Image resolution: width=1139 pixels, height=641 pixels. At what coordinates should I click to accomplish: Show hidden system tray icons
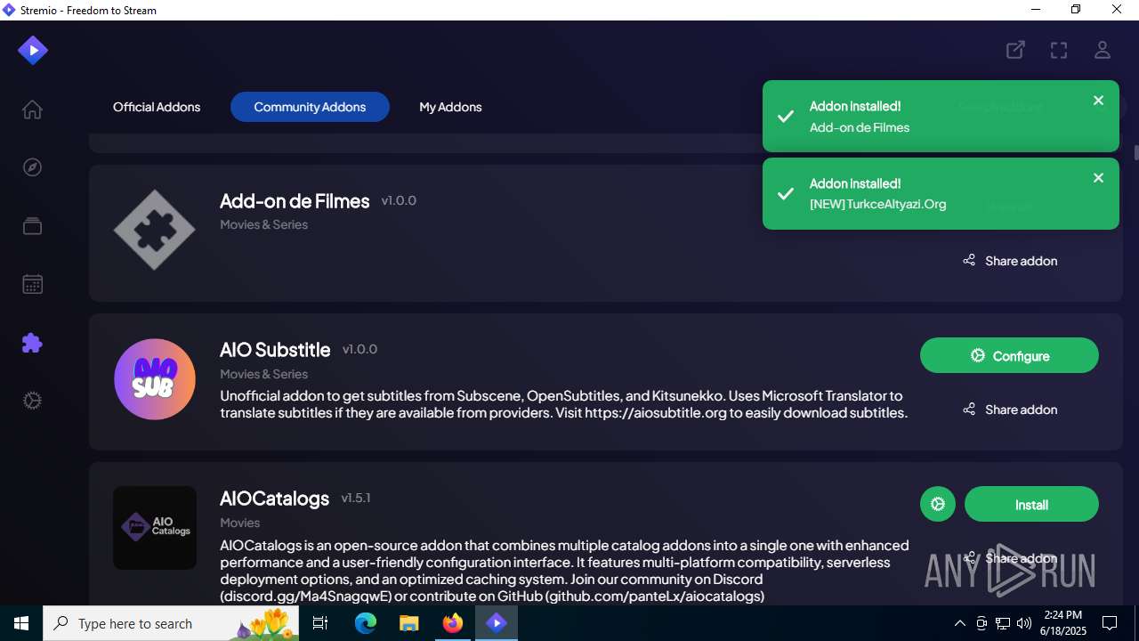959,623
